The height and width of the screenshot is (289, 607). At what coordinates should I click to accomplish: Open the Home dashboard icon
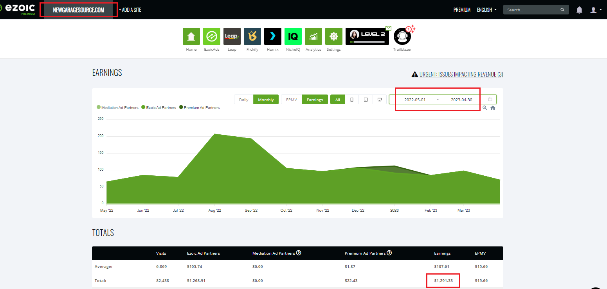[191, 36]
